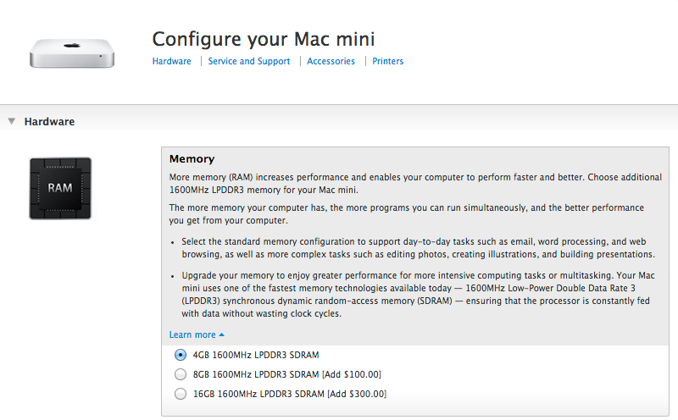Click the small upward arrow beside Learn more
Image resolution: width=678 pixels, height=420 pixels.
point(222,334)
